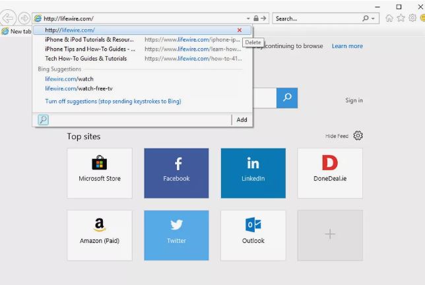Viewport: 425px width, 285px height.
Task: Select Tech How-To Guides & Tutorials entry
Action: click(143, 59)
